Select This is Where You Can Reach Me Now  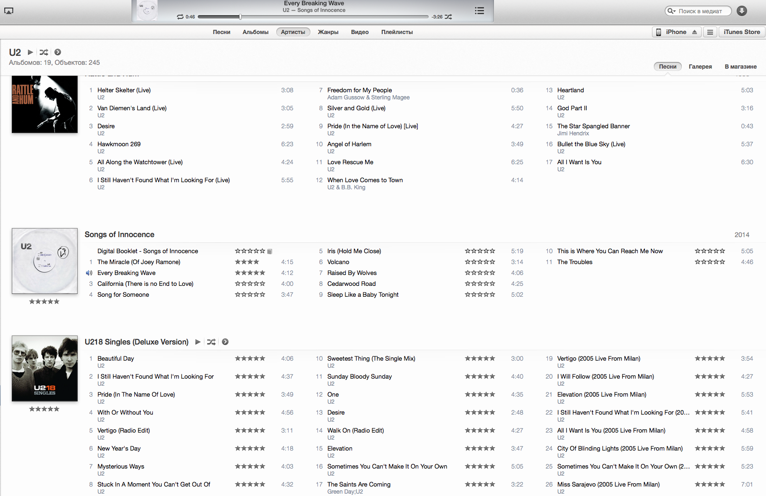(x=610, y=251)
